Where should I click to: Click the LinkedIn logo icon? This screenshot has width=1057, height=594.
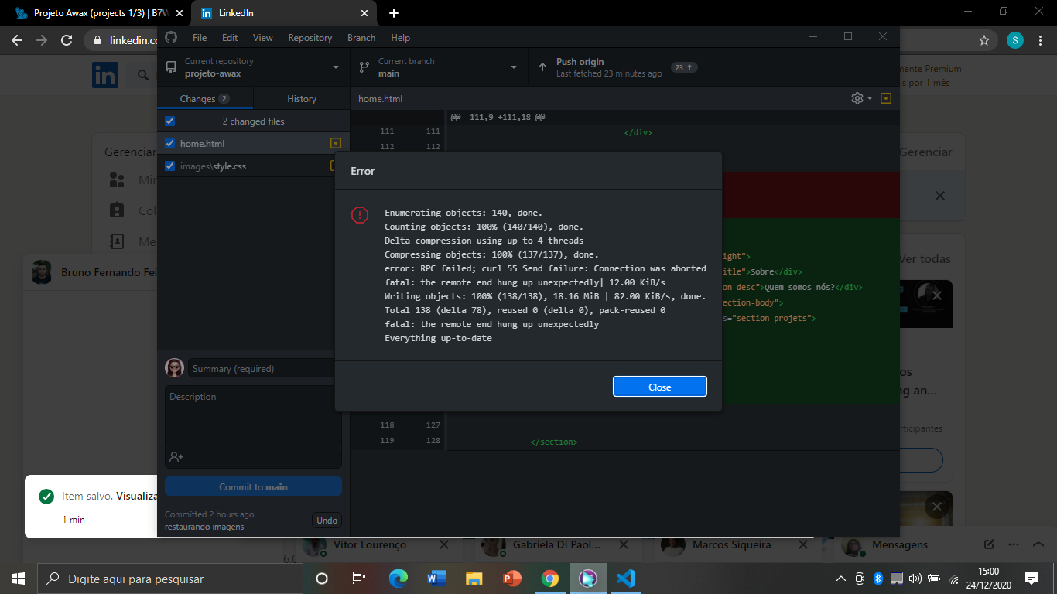[105, 75]
